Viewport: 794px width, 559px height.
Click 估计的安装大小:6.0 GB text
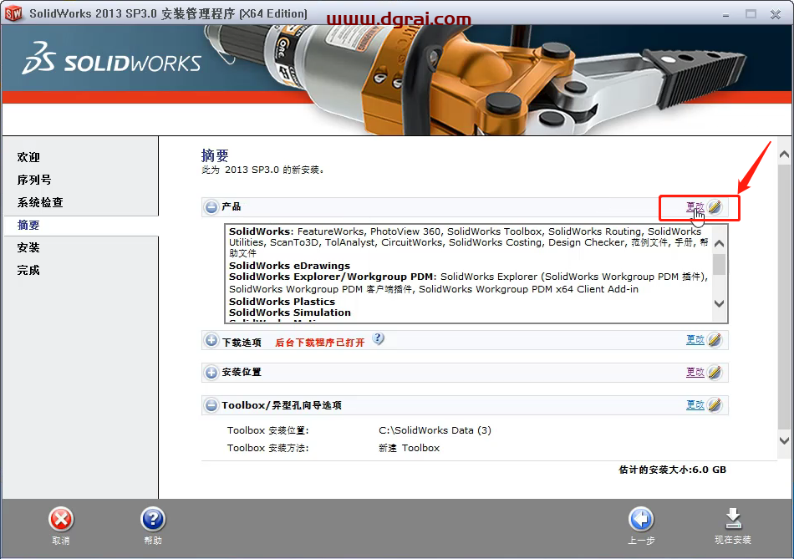point(673,470)
